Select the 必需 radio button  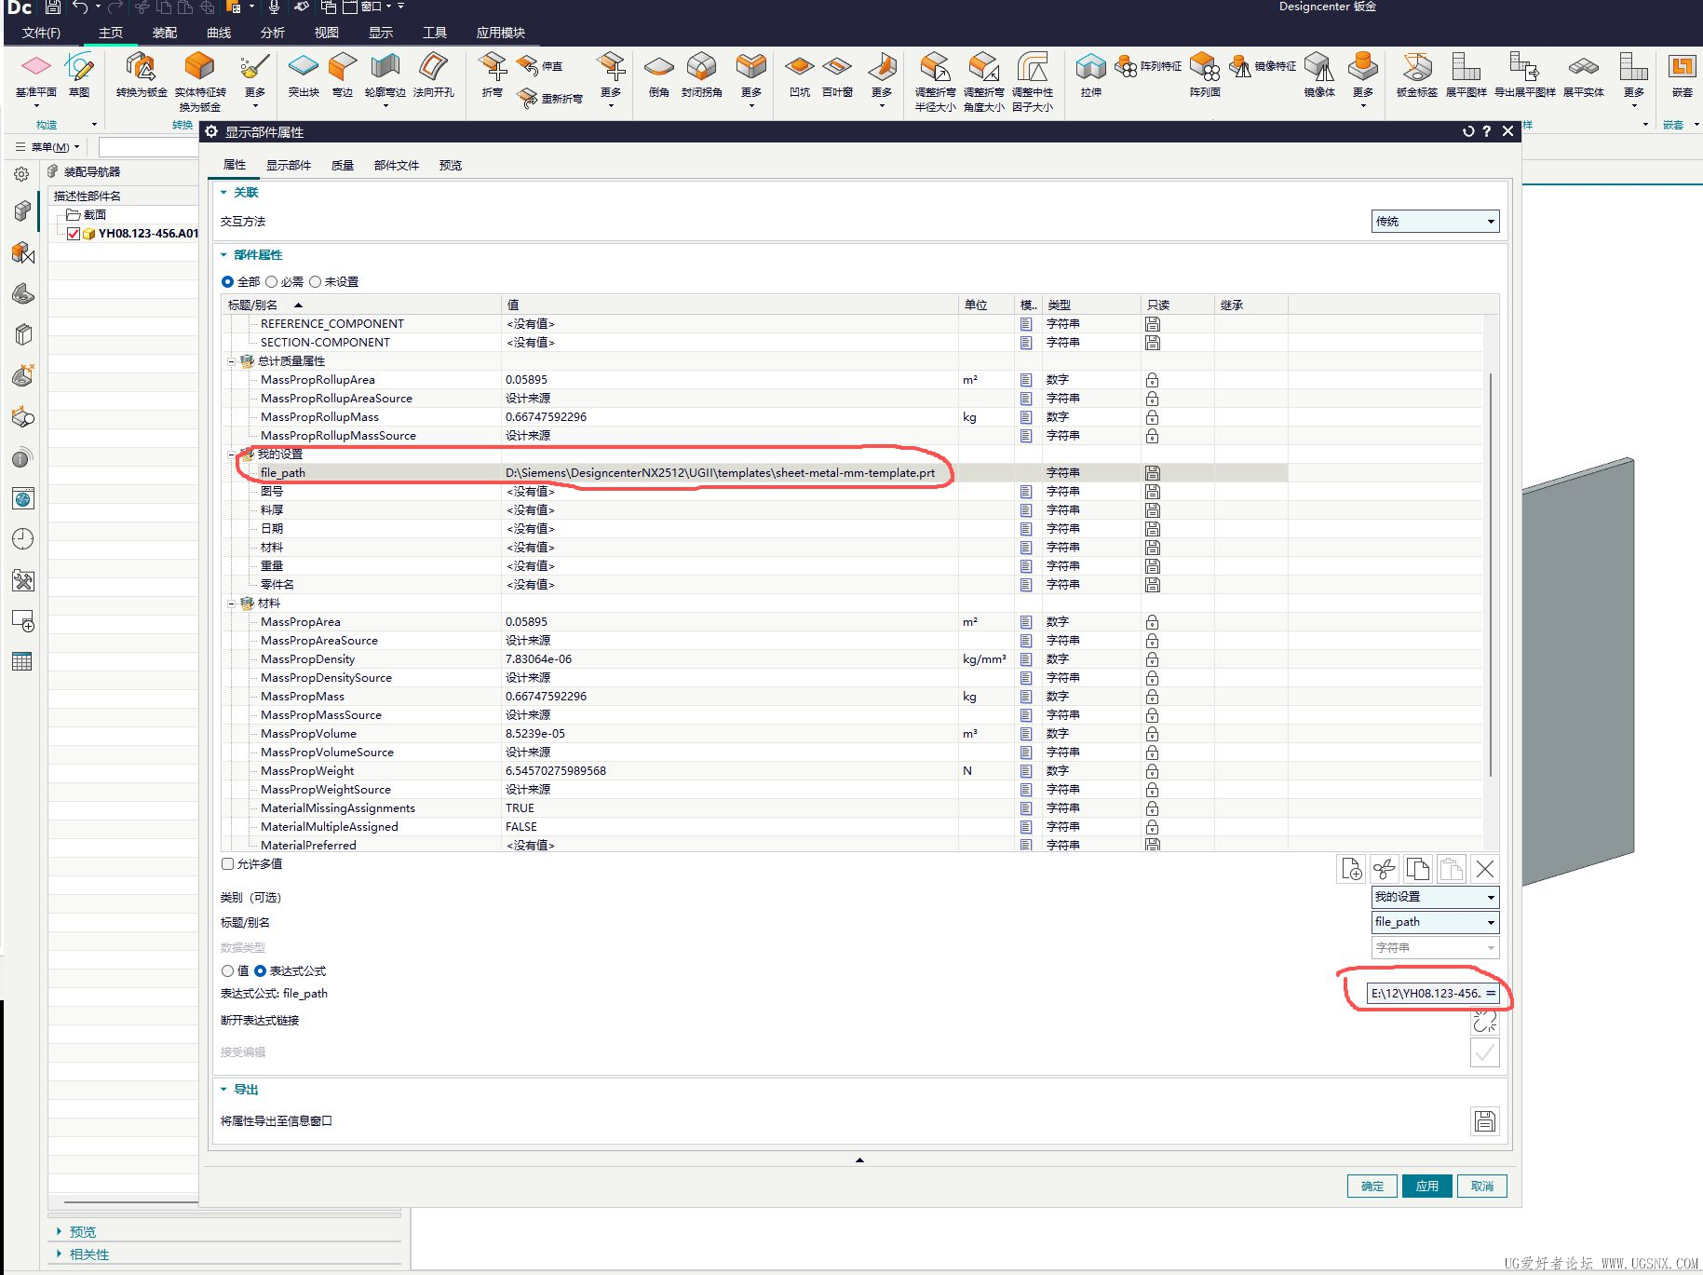click(272, 281)
